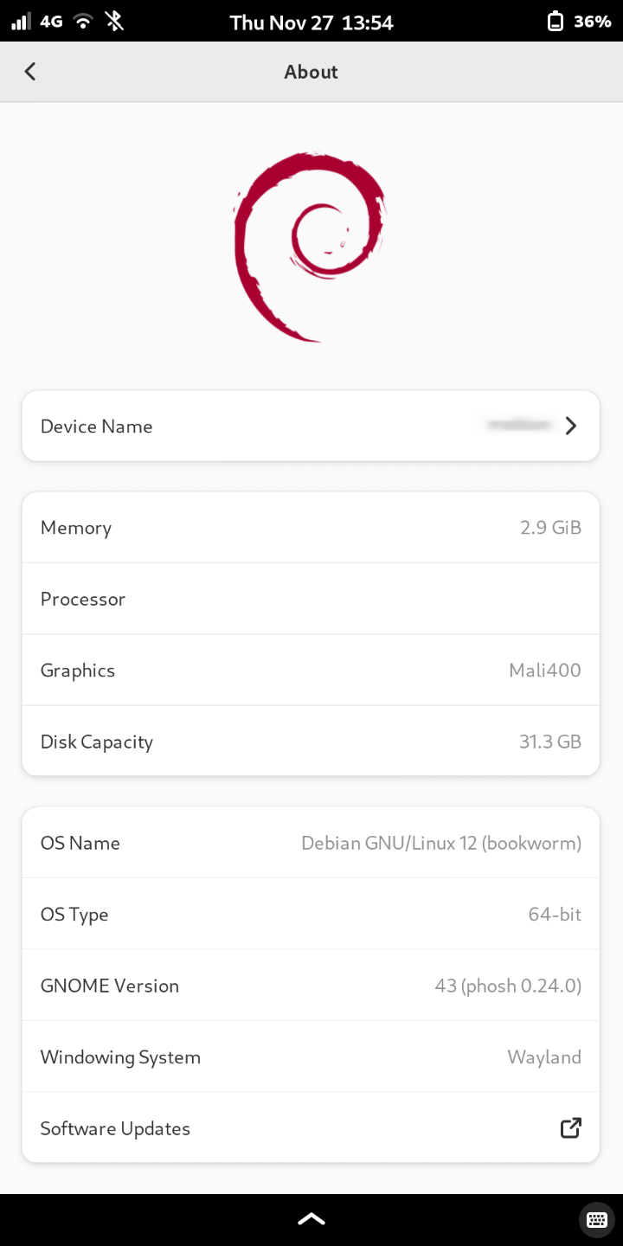
Task: Tap the on-screen keyboard icon
Action: 596,1220
